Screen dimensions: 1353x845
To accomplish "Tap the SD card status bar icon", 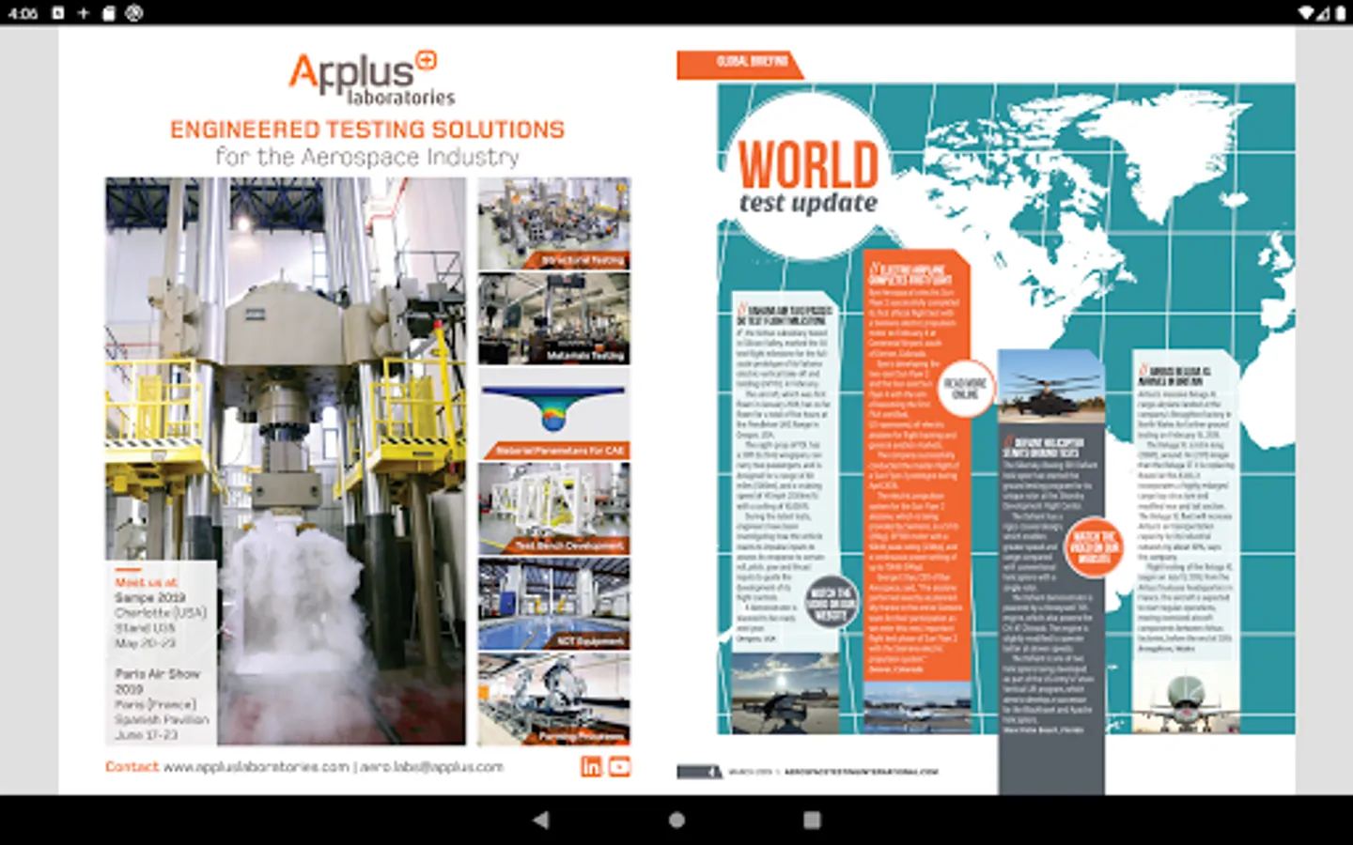I will click(x=108, y=12).
